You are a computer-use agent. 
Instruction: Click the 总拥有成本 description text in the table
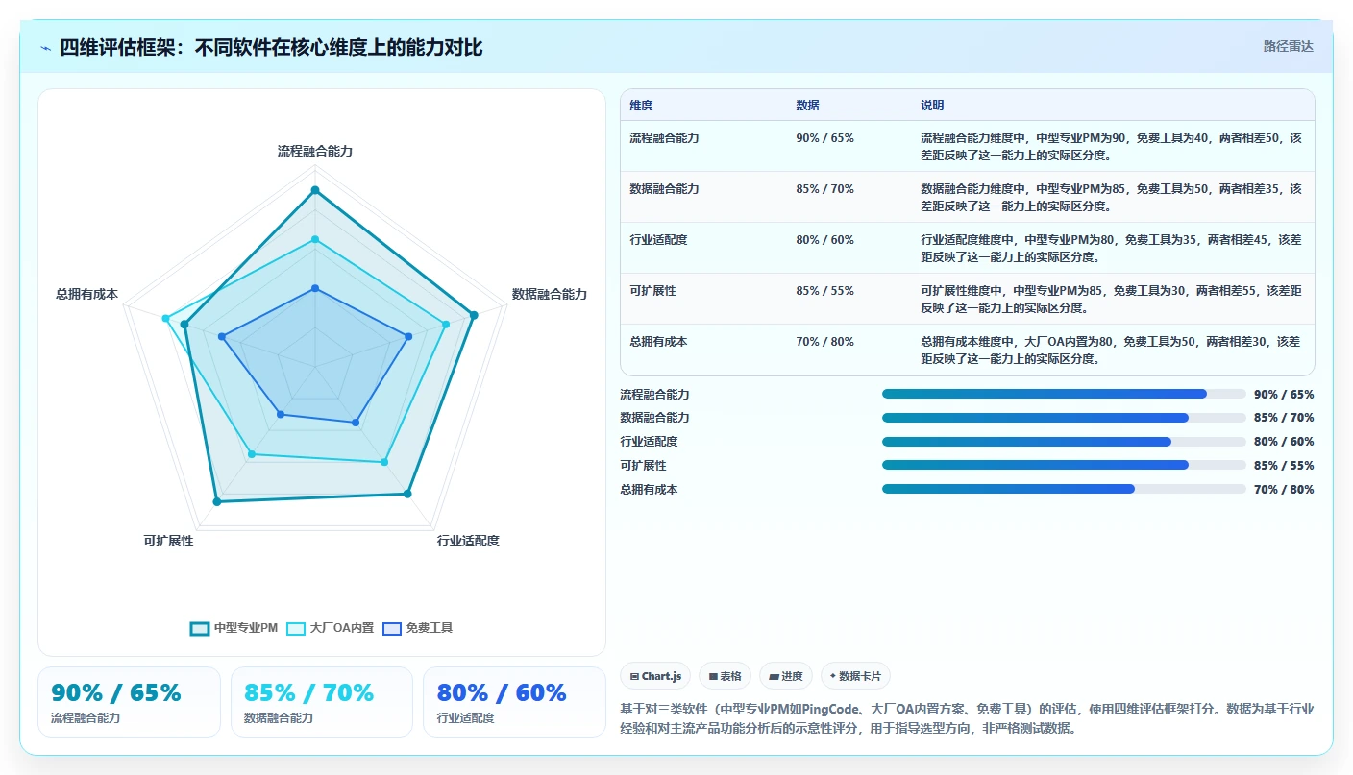[1111, 351]
